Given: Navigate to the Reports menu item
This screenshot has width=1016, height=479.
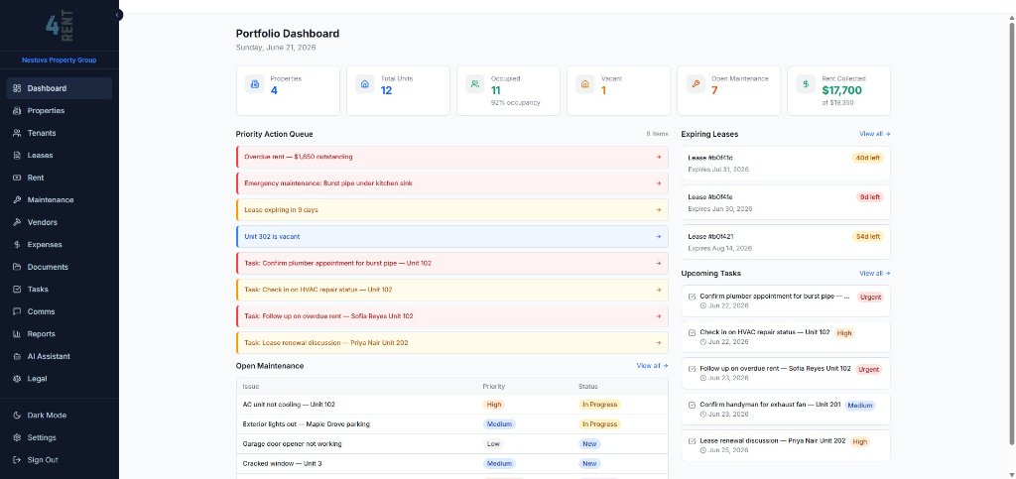Looking at the screenshot, I should [59, 334].
